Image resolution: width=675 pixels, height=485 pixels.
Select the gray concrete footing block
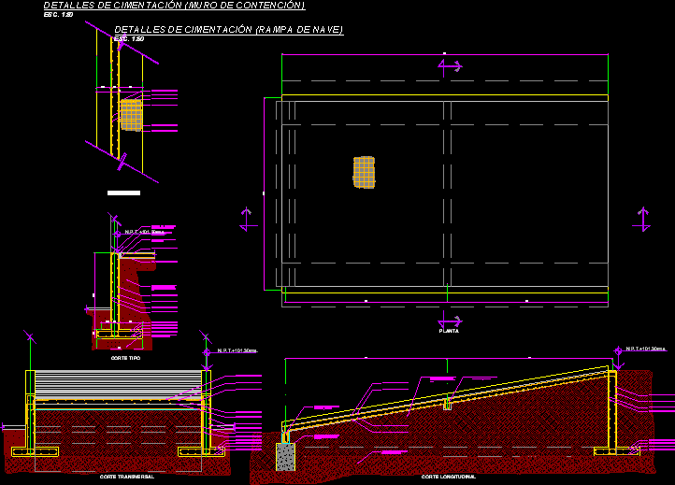point(286,455)
